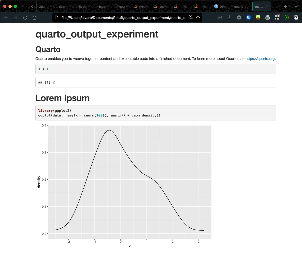Save the page to Pocket

(x=220, y=18)
